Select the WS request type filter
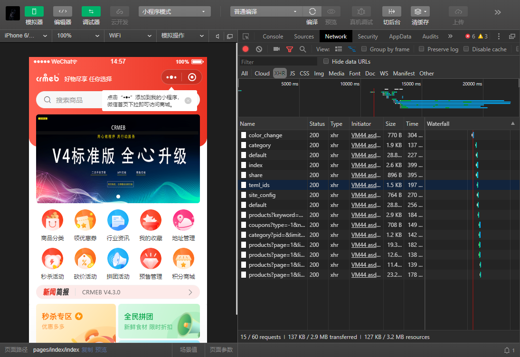The height and width of the screenshot is (357, 520). [x=384, y=74]
